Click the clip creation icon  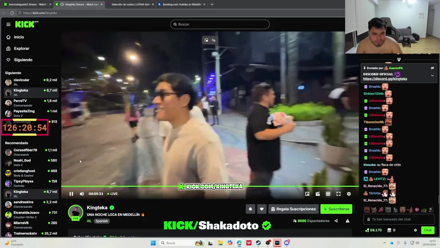[x=318, y=194]
